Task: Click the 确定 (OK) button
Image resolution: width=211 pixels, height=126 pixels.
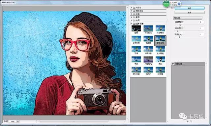Action: (190, 8)
